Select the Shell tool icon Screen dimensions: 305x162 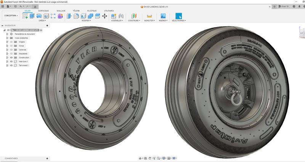point(83,16)
